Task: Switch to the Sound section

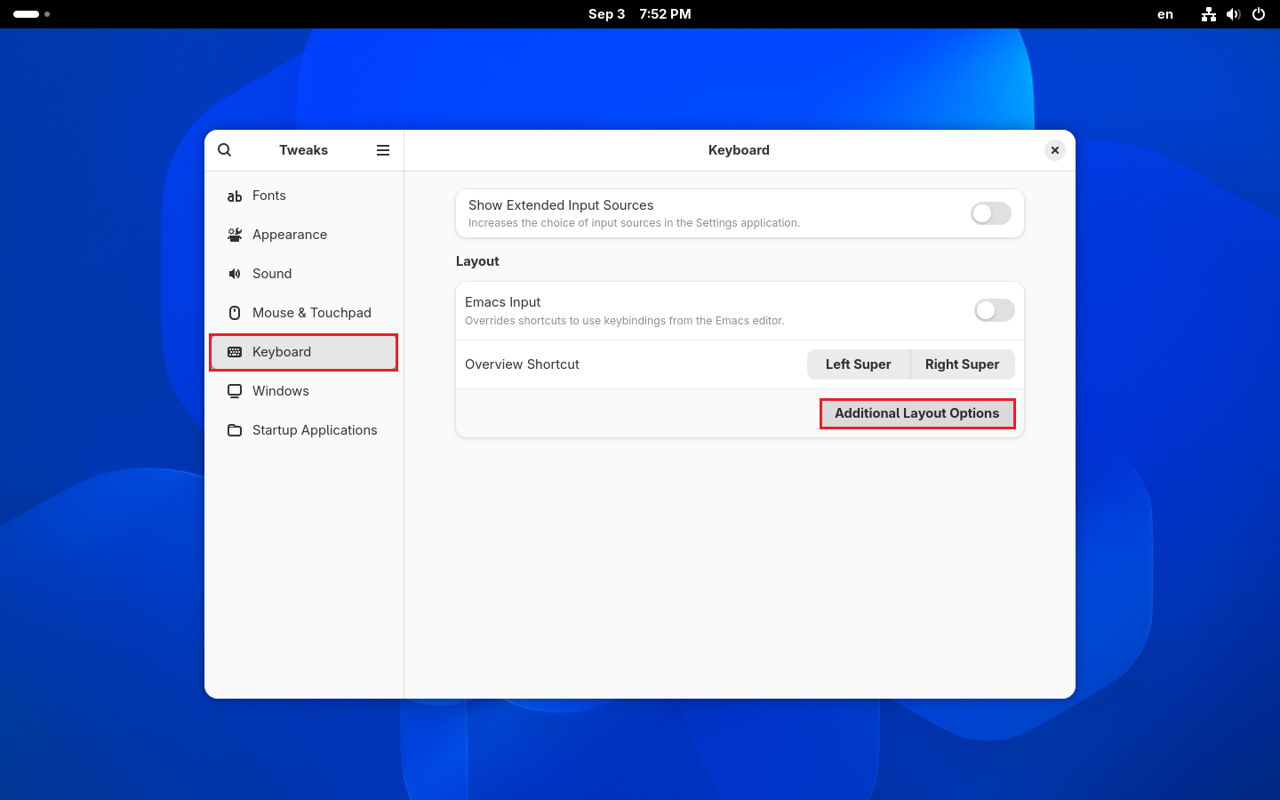Action: coord(303,274)
